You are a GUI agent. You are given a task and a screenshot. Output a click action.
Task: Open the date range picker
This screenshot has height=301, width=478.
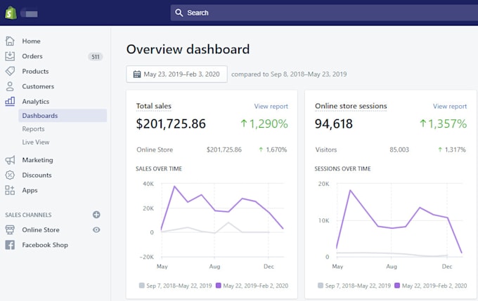coord(176,74)
